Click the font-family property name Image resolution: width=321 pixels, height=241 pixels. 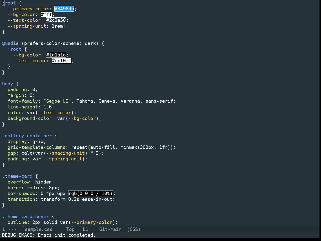click(23, 101)
